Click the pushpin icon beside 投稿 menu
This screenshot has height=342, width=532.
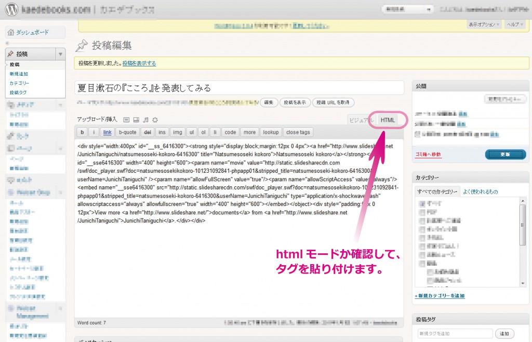point(10,54)
